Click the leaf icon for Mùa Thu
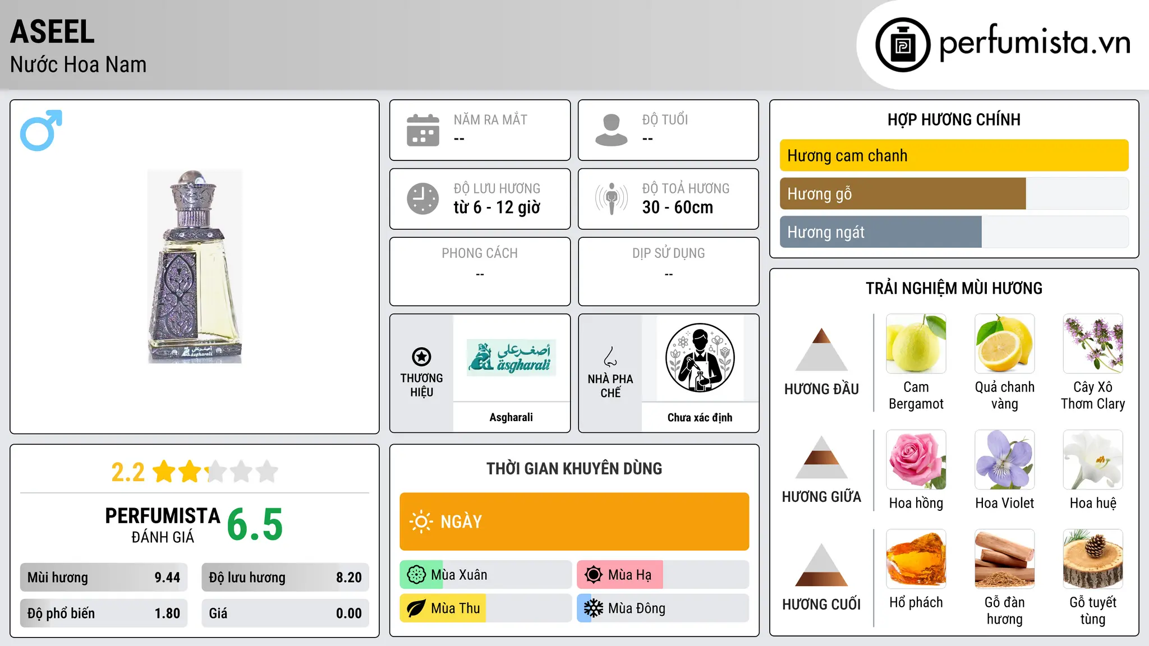The height and width of the screenshot is (646, 1149). [416, 608]
